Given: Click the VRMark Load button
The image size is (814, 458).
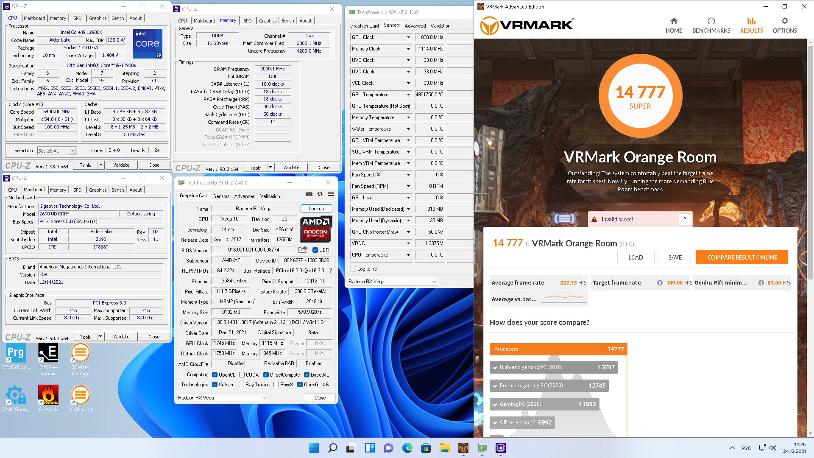Looking at the screenshot, I should 635,257.
